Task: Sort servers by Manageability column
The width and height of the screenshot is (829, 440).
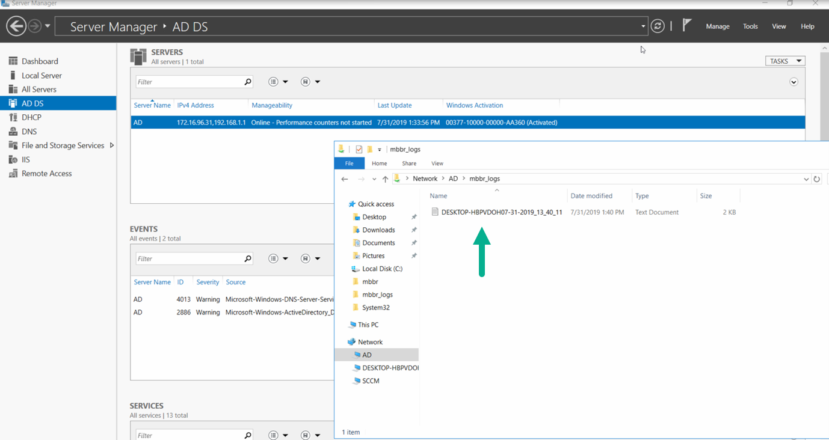Action: 272,105
